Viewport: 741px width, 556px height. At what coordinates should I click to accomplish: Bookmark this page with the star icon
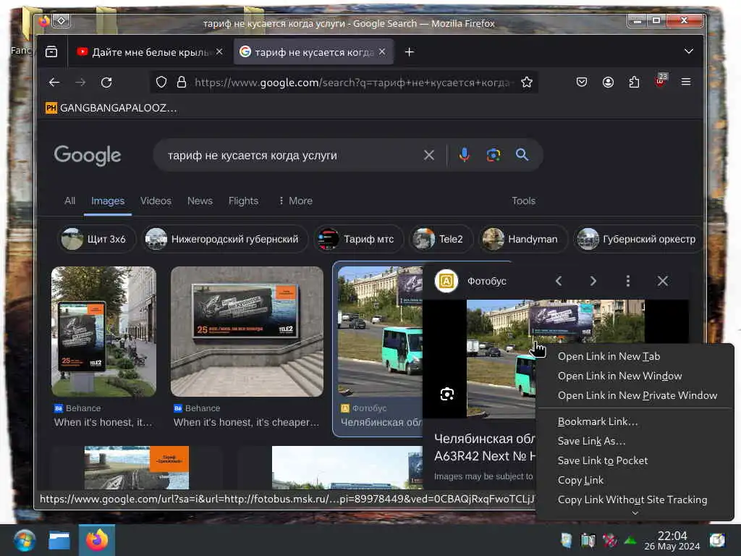[x=527, y=83]
